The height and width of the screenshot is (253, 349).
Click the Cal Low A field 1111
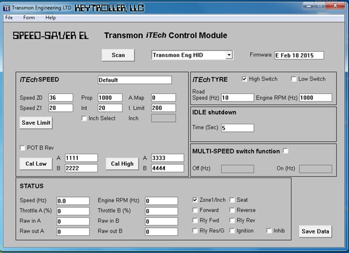81,158
